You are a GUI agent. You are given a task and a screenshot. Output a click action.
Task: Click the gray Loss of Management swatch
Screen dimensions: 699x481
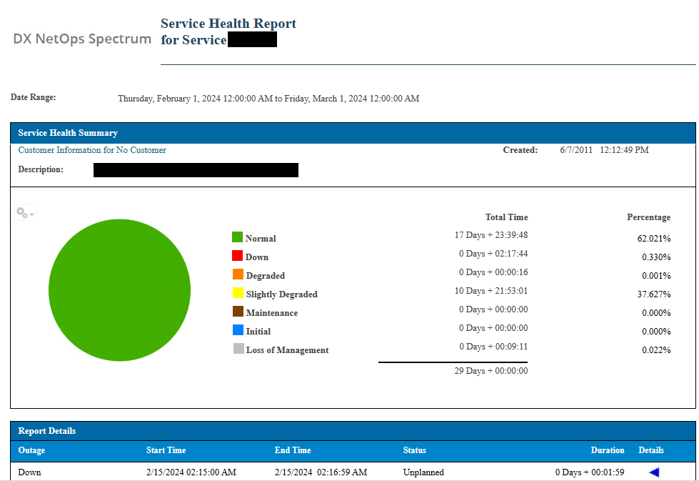pos(238,349)
